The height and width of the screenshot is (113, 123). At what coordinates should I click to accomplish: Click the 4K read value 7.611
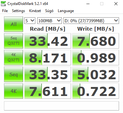48,91
